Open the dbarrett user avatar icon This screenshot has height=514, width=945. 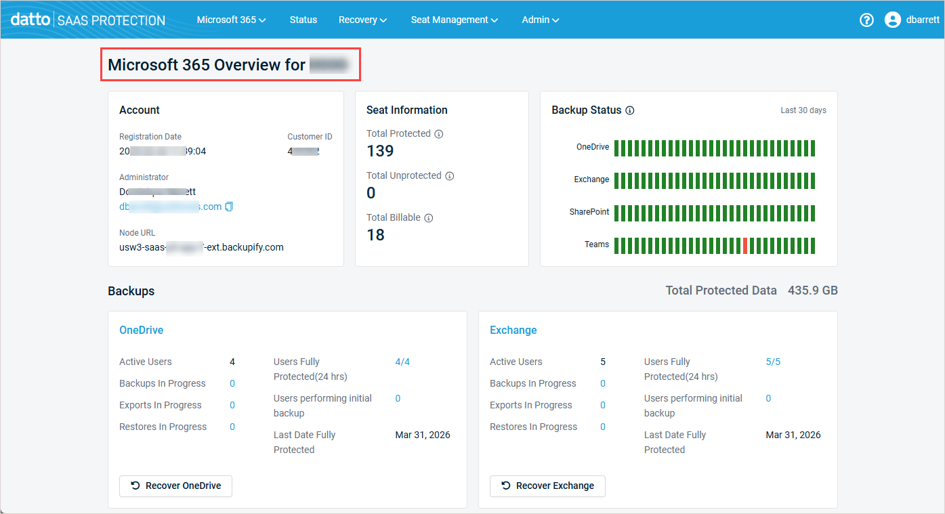click(892, 20)
